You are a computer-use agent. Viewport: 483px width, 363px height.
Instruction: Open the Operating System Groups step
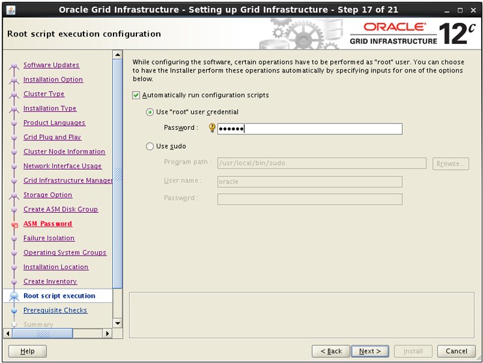click(x=65, y=253)
